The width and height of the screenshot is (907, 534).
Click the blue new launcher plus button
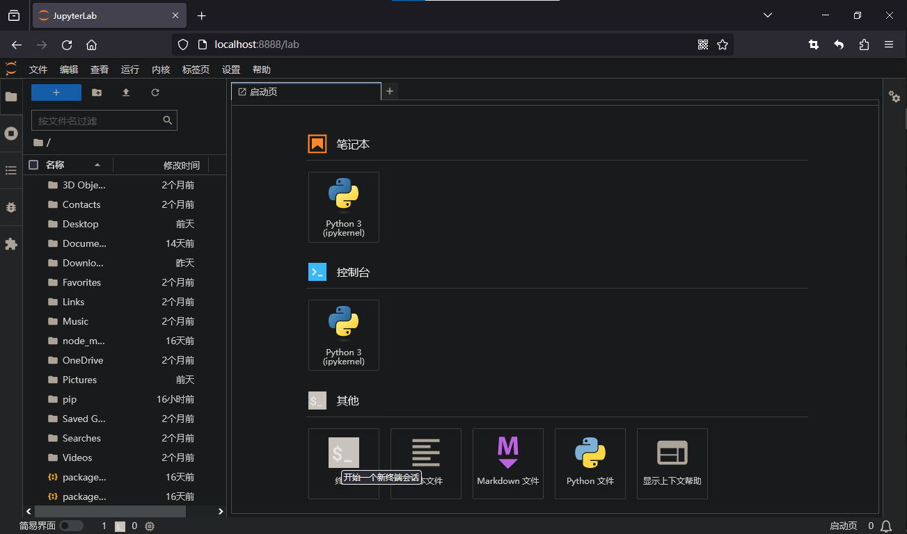[56, 92]
